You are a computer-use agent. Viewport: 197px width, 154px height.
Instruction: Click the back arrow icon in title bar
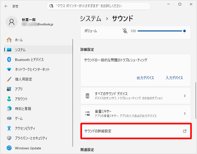point(6,6)
